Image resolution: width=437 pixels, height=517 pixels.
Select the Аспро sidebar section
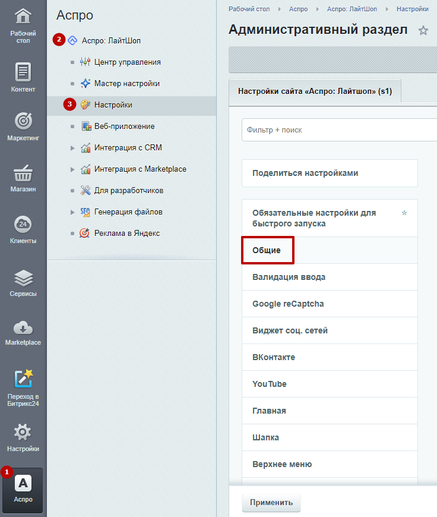pos(23,490)
